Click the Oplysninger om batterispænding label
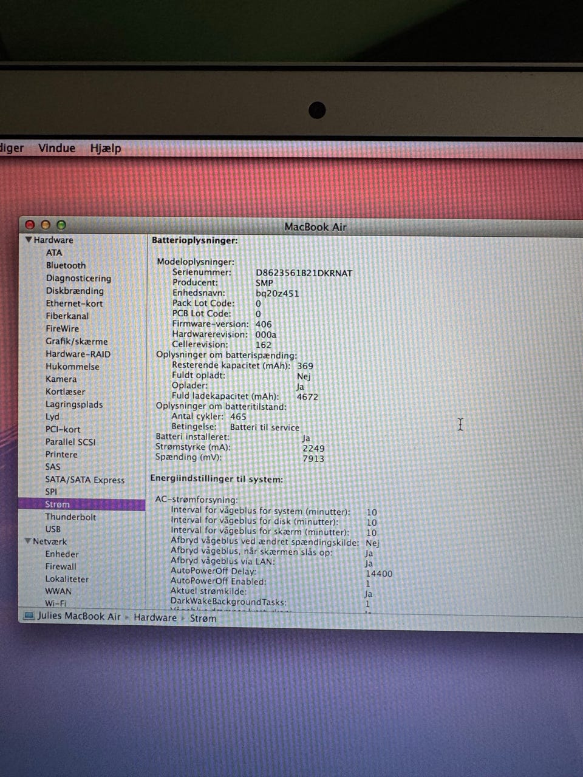This screenshot has width=583, height=777. [227, 355]
